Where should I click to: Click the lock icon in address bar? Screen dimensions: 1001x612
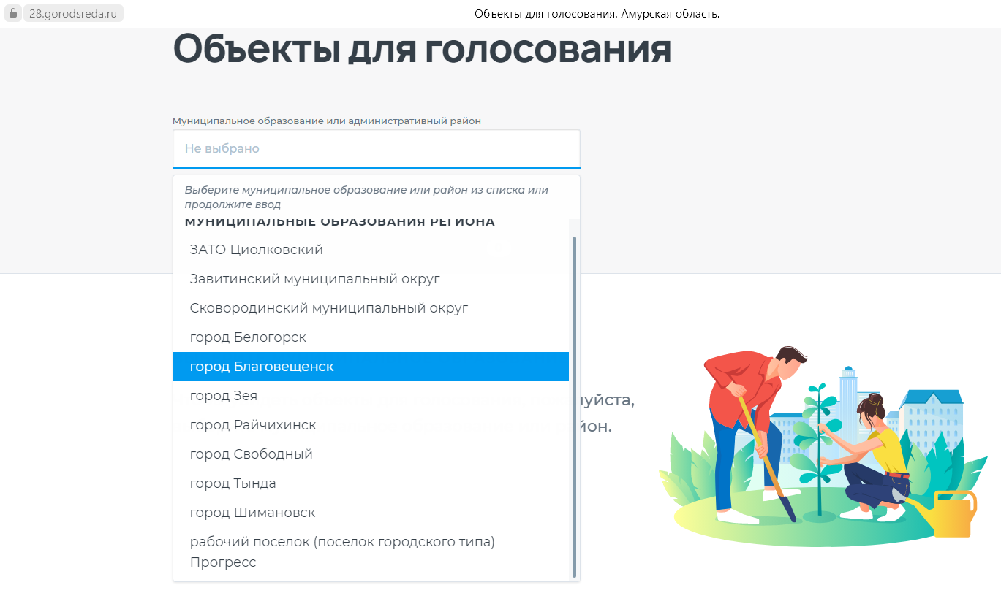(12, 13)
